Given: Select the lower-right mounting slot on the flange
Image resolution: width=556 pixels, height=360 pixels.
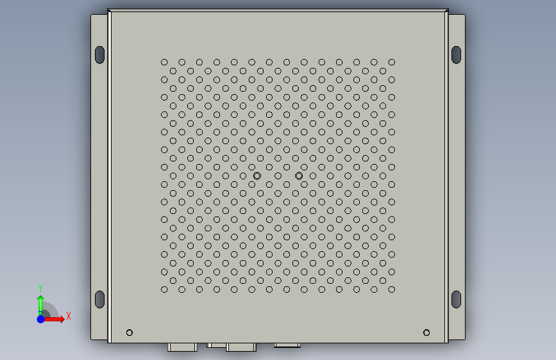Looking at the screenshot, I should tap(456, 299).
